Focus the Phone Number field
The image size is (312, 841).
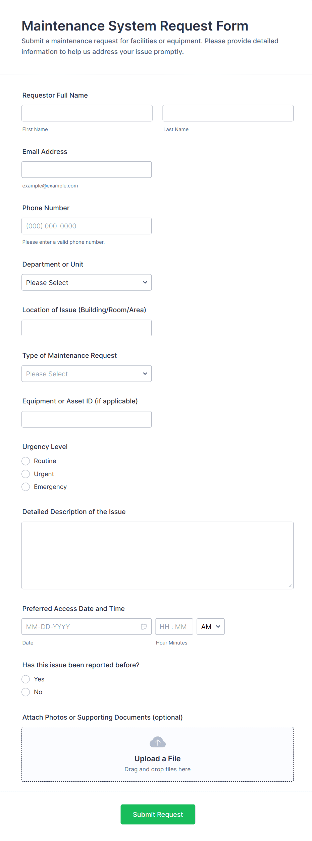pos(87,226)
